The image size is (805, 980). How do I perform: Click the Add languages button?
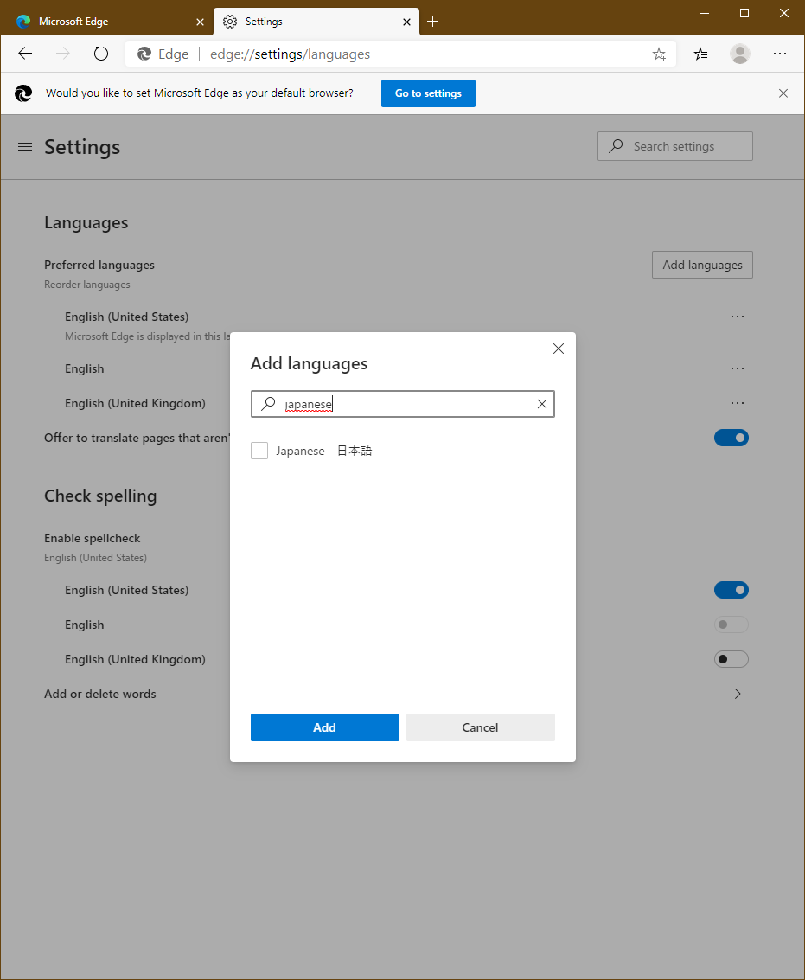(x=702, y=265)
